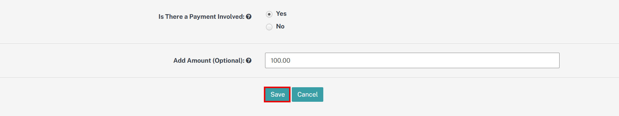619x116 pixels.
Task: Open help tooltip next to Add Amount
Action: coord(249,61)
